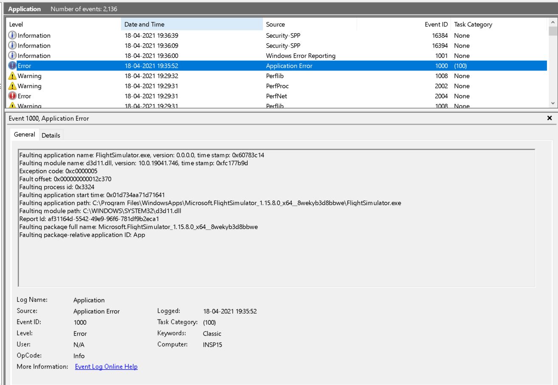This screenshot has width=558, height=385.
Task: Click inside the faulting application description text box
Action: tap(276, 218)
